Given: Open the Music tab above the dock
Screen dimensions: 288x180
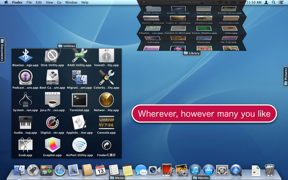Looking at the screenshot, I should point(117,177).
